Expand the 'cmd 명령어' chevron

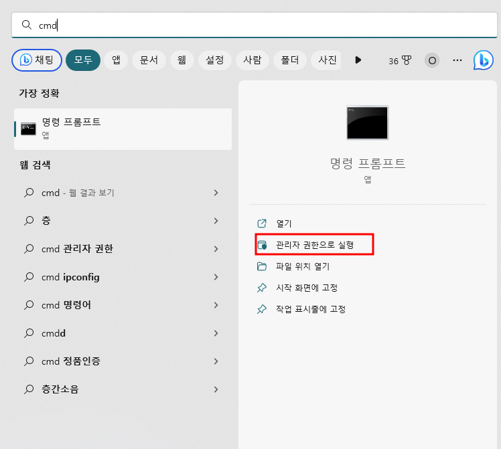(216, 305)
